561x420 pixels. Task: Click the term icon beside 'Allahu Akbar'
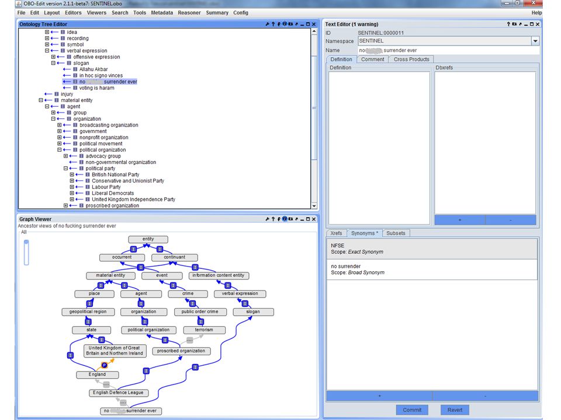[x=75, y=69]
